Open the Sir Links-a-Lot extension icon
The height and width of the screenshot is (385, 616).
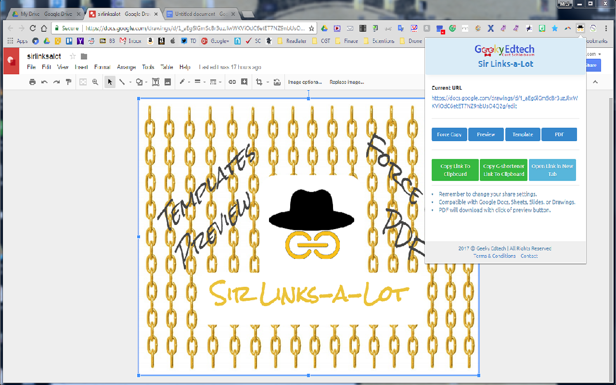[x=580, y=28]
